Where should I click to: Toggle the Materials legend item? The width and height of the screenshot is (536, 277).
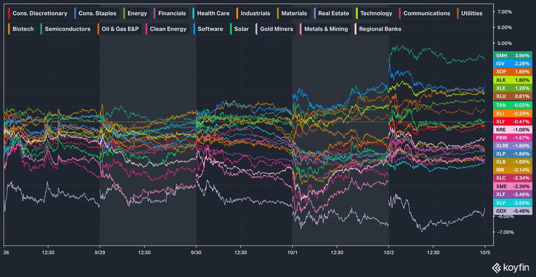click(x=293, y=13)
